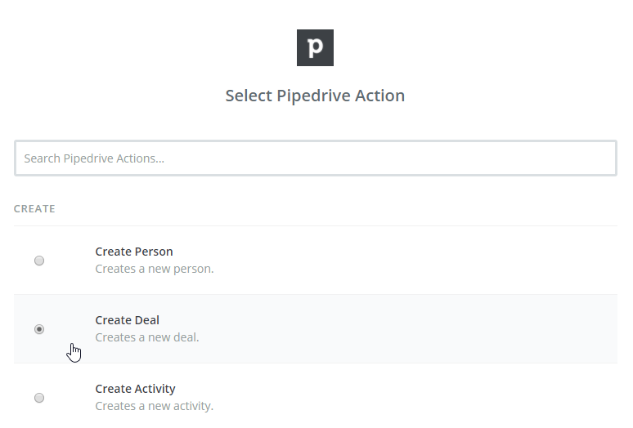The height and width of the screenshot is (428, 633).
Task: Select the Create Person radio button
Action: tap(39, 261)
